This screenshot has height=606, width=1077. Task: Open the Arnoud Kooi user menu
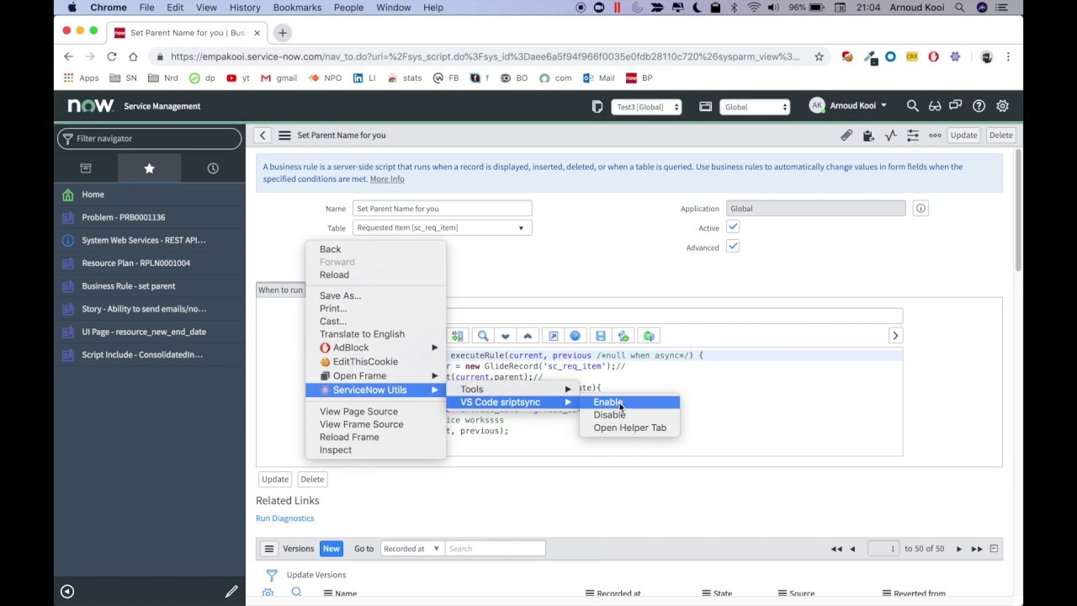coord(848,106)
